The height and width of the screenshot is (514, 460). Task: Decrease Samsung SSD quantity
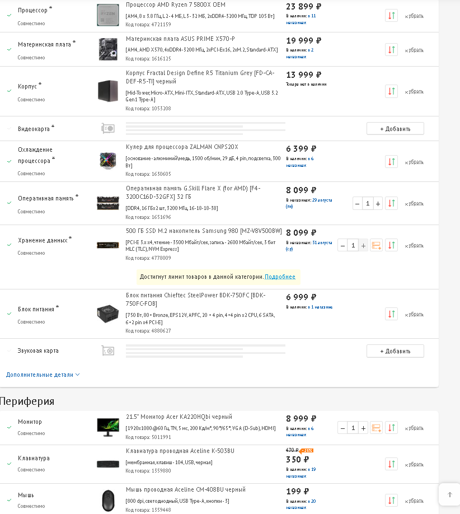coord(342,245)
